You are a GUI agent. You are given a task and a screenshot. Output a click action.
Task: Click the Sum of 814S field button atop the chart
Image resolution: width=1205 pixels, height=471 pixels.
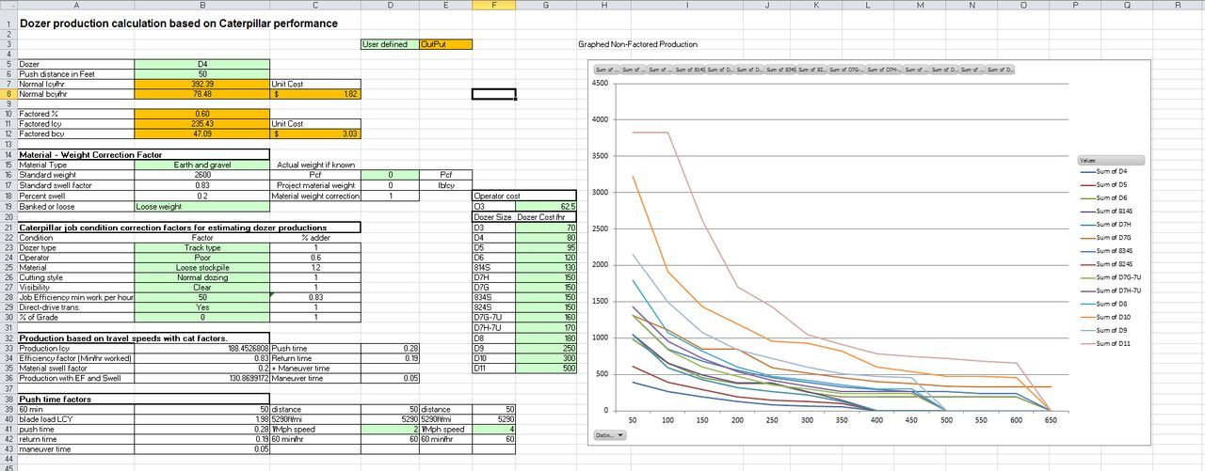[x=690, y=70]
